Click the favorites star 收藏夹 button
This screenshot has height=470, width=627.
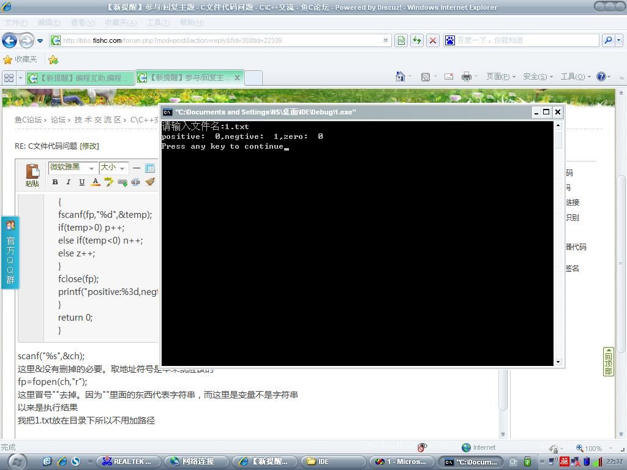tap(20, 59)
